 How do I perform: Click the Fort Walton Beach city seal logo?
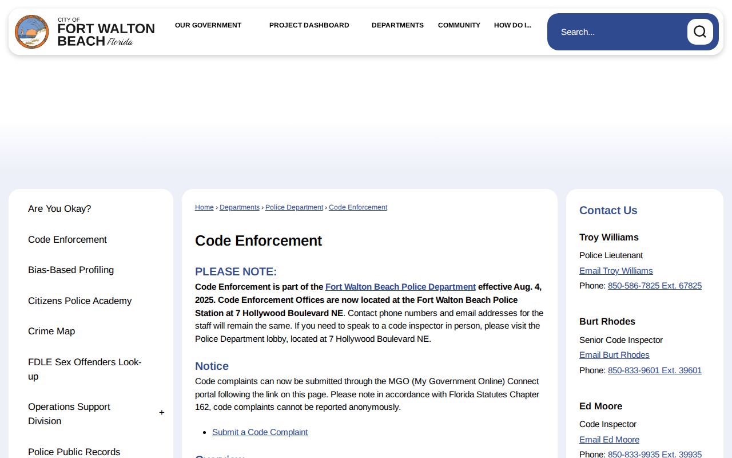(x=32, y=32)
